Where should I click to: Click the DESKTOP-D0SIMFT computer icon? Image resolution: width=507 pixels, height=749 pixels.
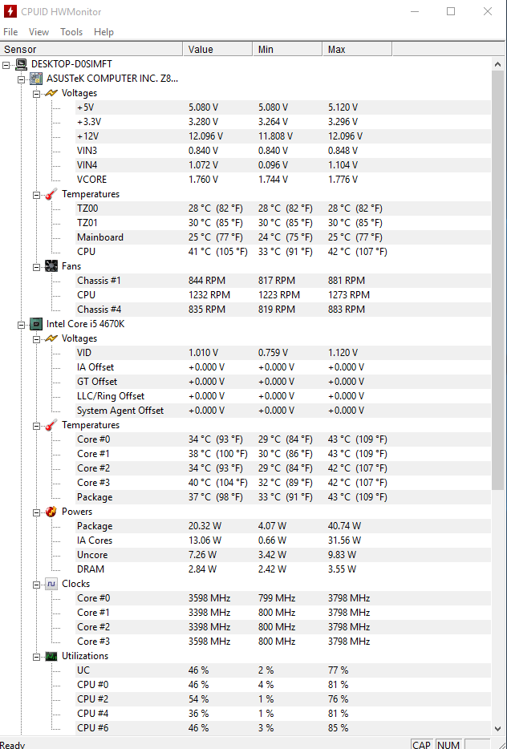(x=21, y=64)
